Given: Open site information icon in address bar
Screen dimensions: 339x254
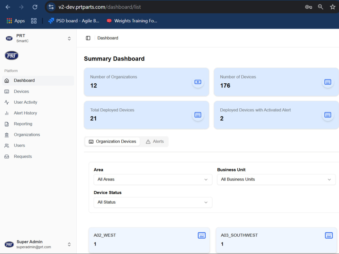Looking at the screenshot, I should click(51, 7).
